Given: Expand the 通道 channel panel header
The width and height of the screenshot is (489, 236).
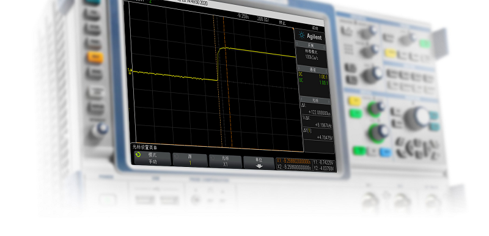Looking at the screenshot, I should 312,70.
